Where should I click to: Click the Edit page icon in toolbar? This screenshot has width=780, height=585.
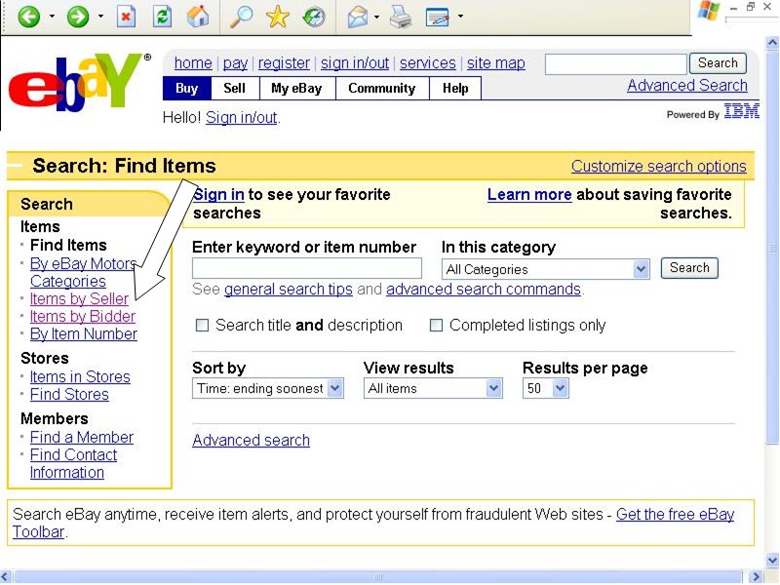438,17
